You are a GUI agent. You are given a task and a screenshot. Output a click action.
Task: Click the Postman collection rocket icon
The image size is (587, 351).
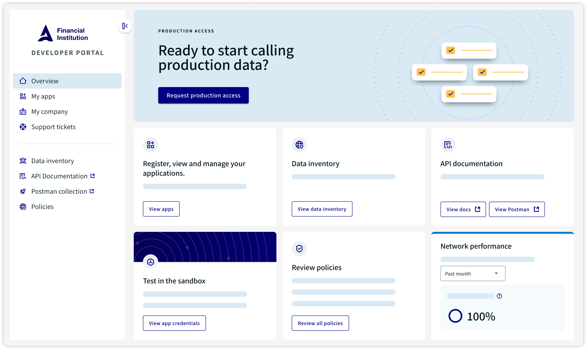pyautogui.click(x=23, y=191)
